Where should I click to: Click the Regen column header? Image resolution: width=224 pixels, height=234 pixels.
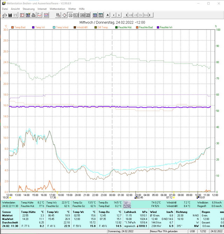point(206,212)
